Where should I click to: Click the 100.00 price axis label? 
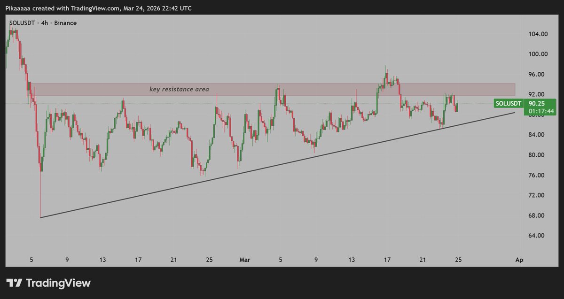click(538, 54)
